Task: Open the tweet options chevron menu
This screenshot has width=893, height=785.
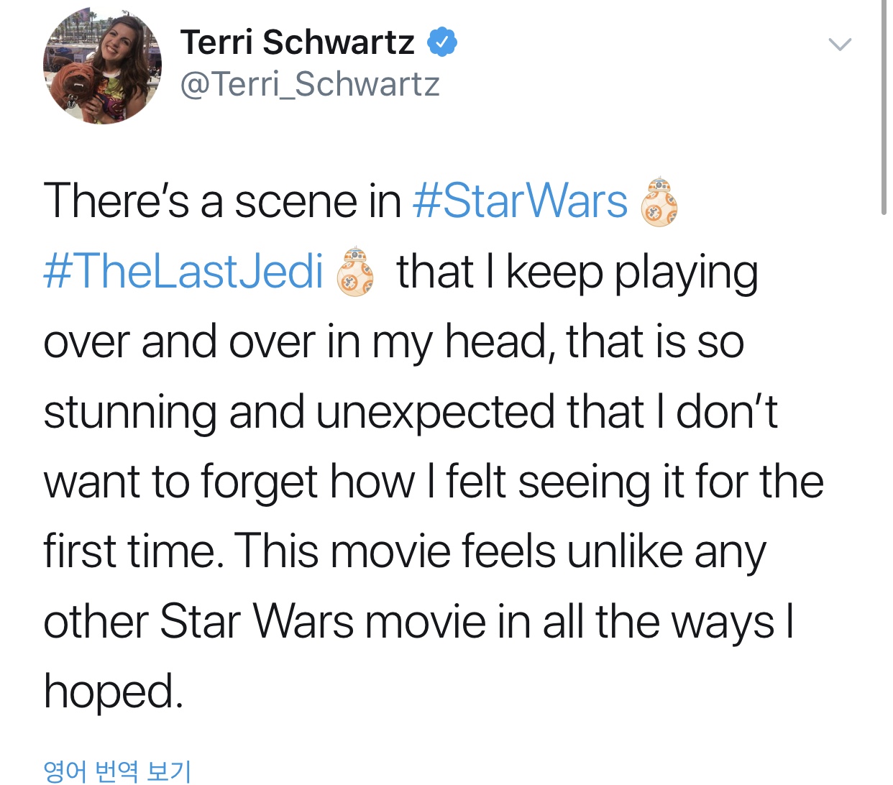Action: point(839,45)
